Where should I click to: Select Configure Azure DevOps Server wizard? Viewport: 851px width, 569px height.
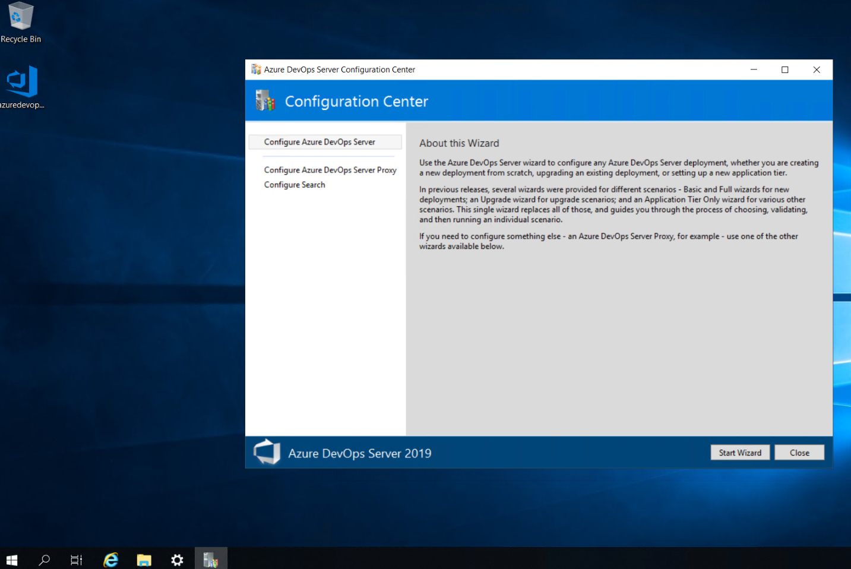(x=325, y=142)
